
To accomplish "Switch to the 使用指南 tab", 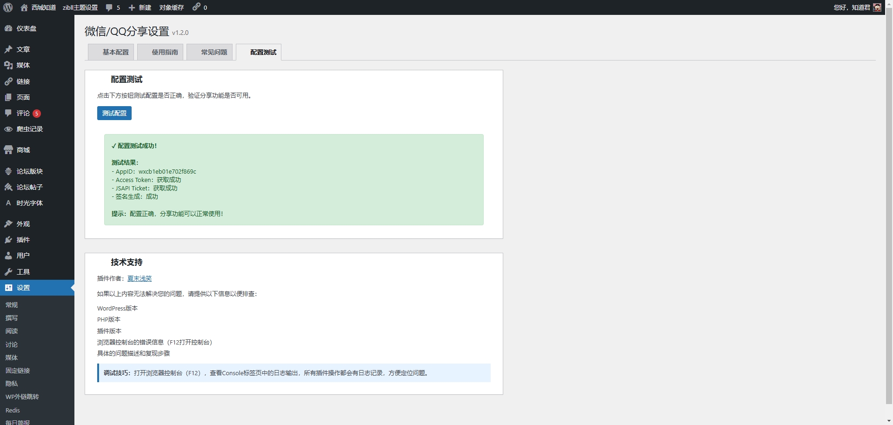I will click(x=160, y=52).
